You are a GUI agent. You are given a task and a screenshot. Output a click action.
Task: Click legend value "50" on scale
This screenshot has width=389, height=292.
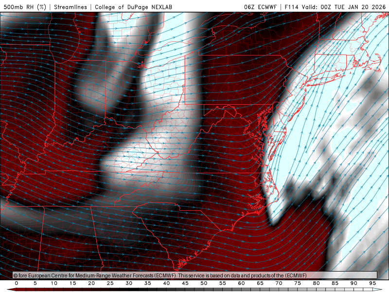tap(204, 283)
